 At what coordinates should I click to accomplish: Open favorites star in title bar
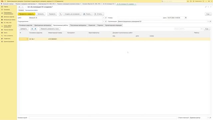[194, 1]
